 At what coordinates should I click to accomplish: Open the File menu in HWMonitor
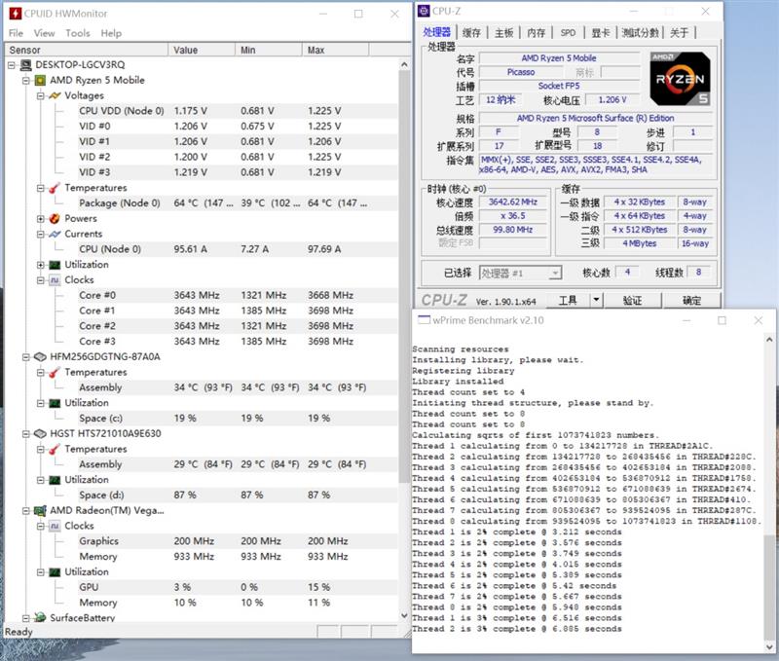point(15,32)
